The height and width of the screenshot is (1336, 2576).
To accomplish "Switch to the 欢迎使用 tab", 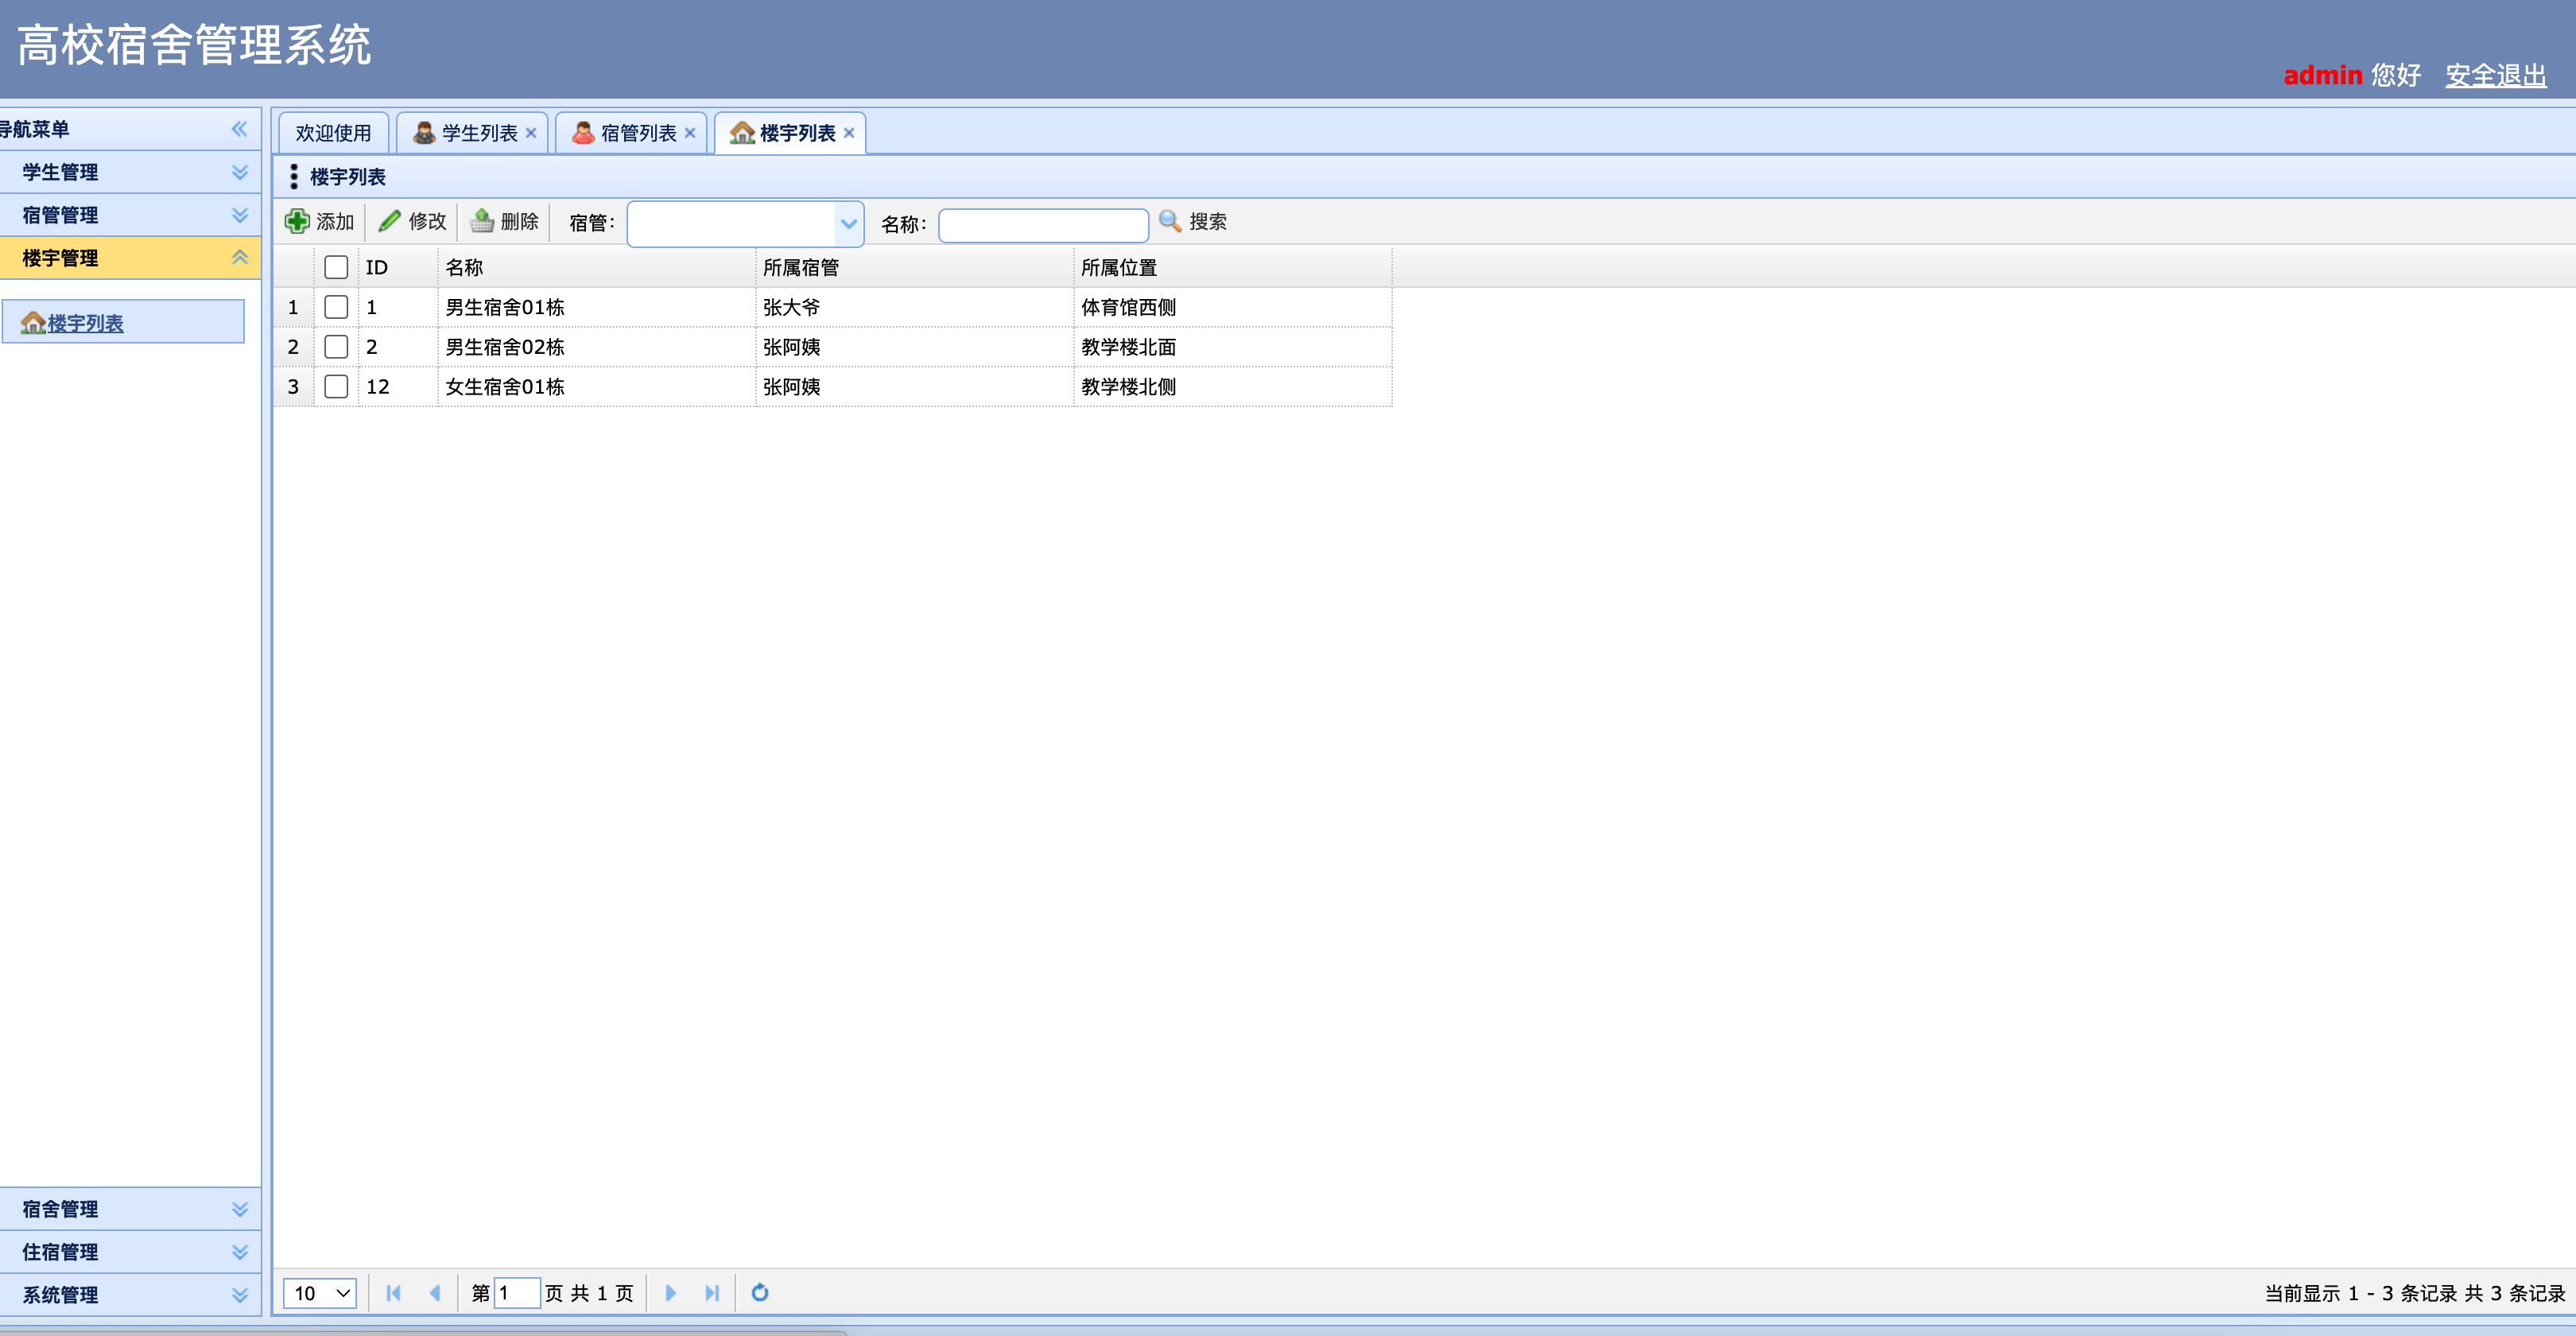I will tap(333, 133).
